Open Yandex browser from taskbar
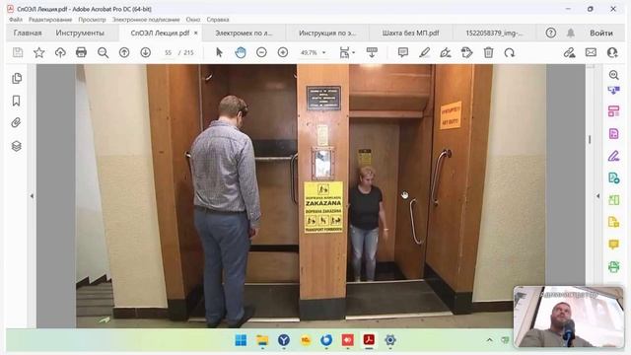The width and height of the screenshot is (631, 355). click(x=284, y=340)
